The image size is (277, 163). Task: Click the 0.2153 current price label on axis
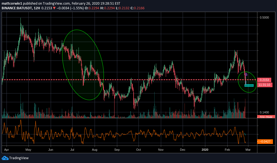(x=264, y=80)
